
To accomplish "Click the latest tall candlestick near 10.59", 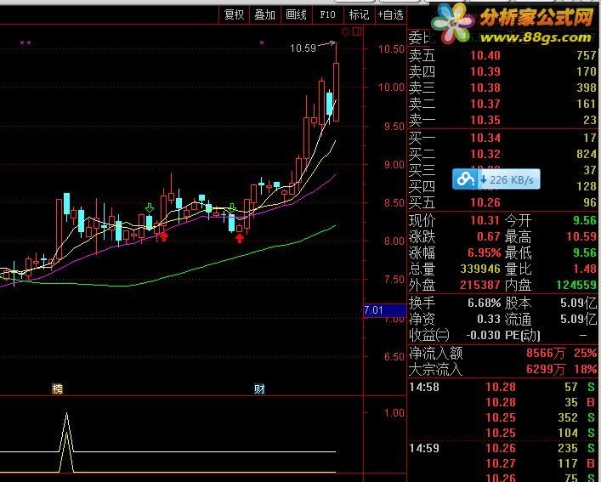I will [336, 92].
